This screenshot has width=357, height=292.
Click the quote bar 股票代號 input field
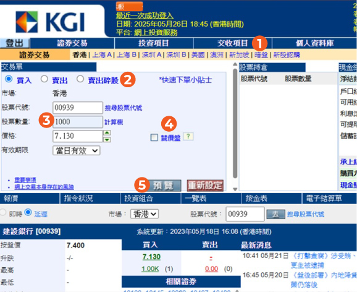pos(245,214)
